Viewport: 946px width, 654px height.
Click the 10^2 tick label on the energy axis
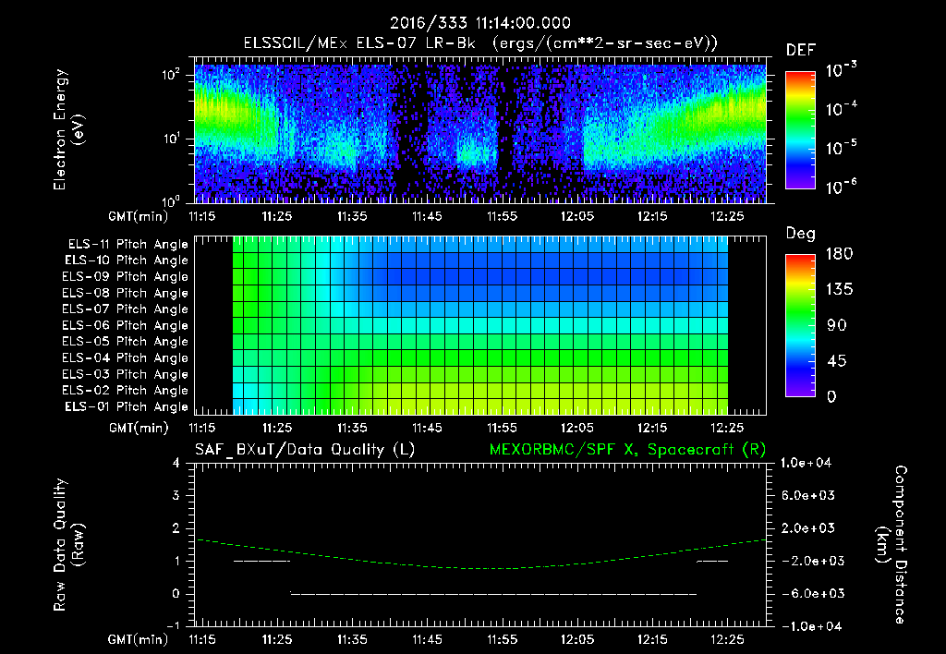171,76
